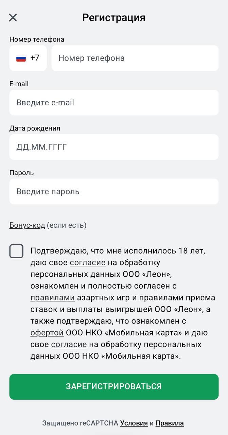Open the reCAPTCHA 'Условия' link
228x435 pixels.
pos(134,423)
